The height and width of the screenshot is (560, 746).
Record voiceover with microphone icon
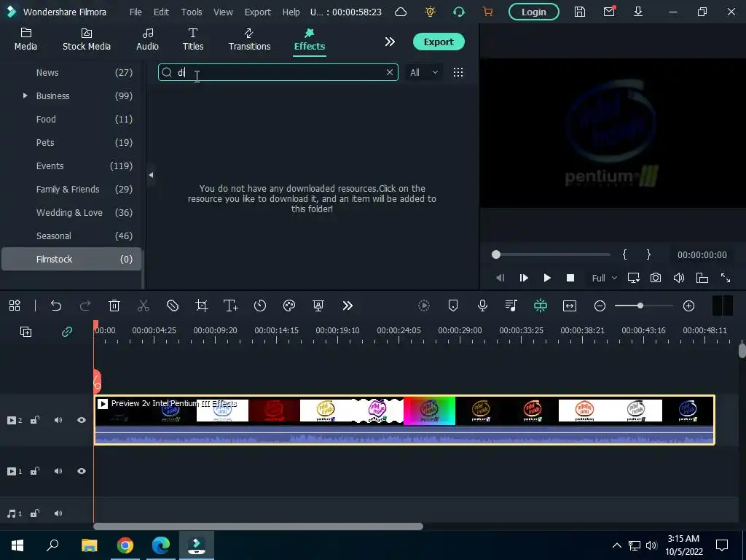pyautogui.click(x=482, y=306)
